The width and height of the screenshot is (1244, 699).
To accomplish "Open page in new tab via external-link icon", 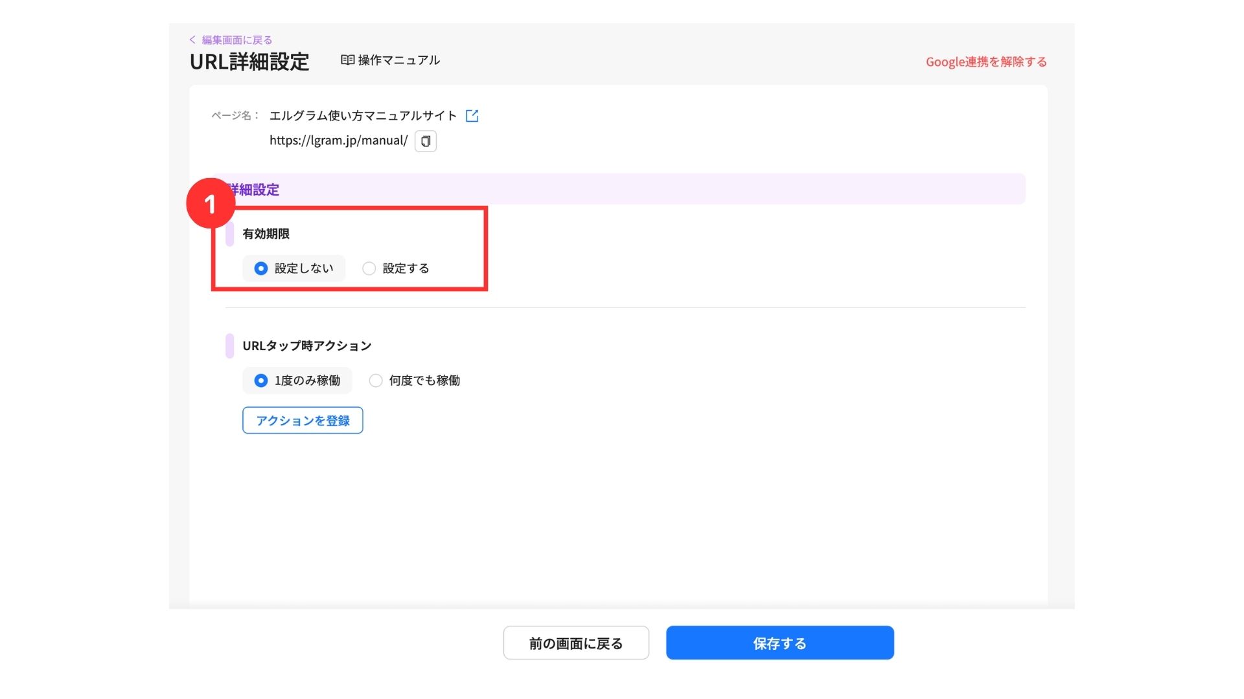I will tap(472, 116).
